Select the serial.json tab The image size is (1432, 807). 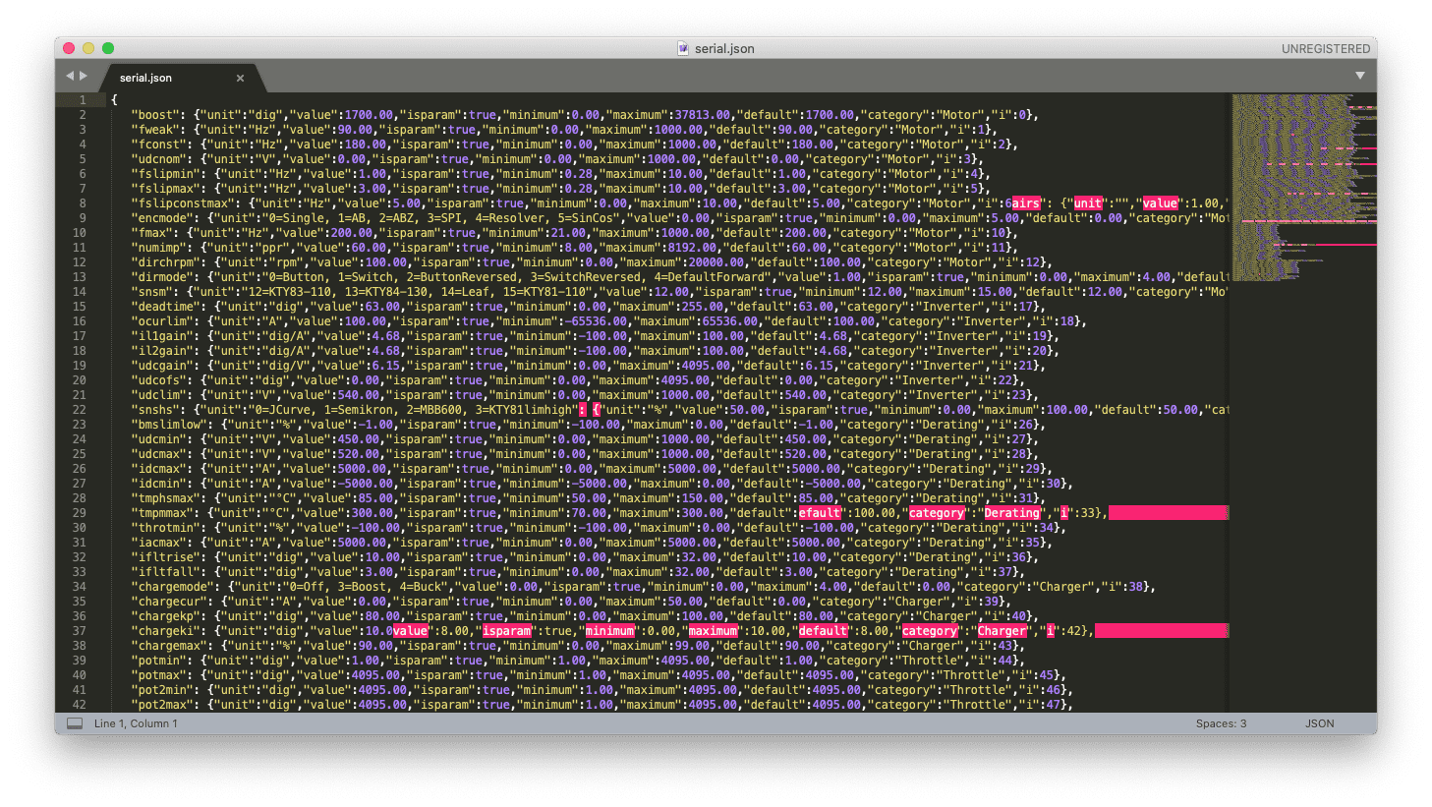point(147,78)
